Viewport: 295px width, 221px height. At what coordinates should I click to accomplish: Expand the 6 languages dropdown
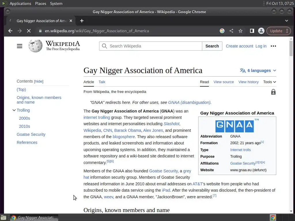(x=258, y=71)
